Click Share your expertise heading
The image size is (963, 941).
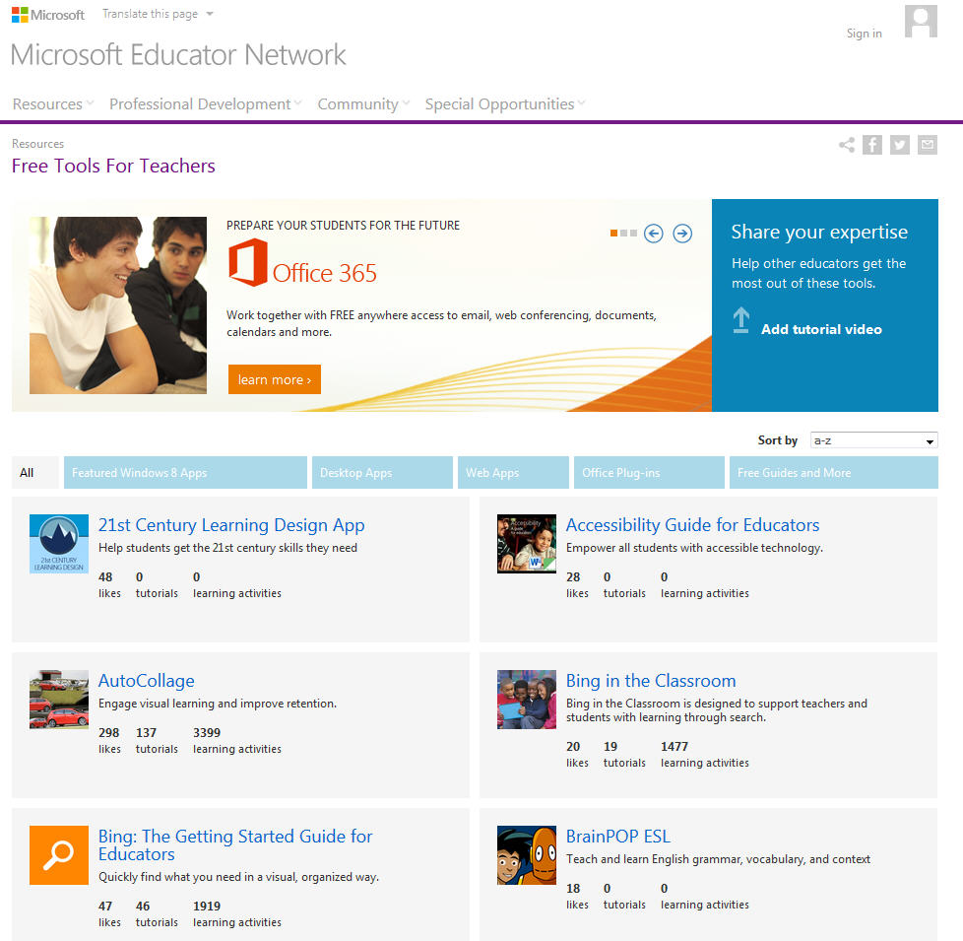(x=819, y=232)
